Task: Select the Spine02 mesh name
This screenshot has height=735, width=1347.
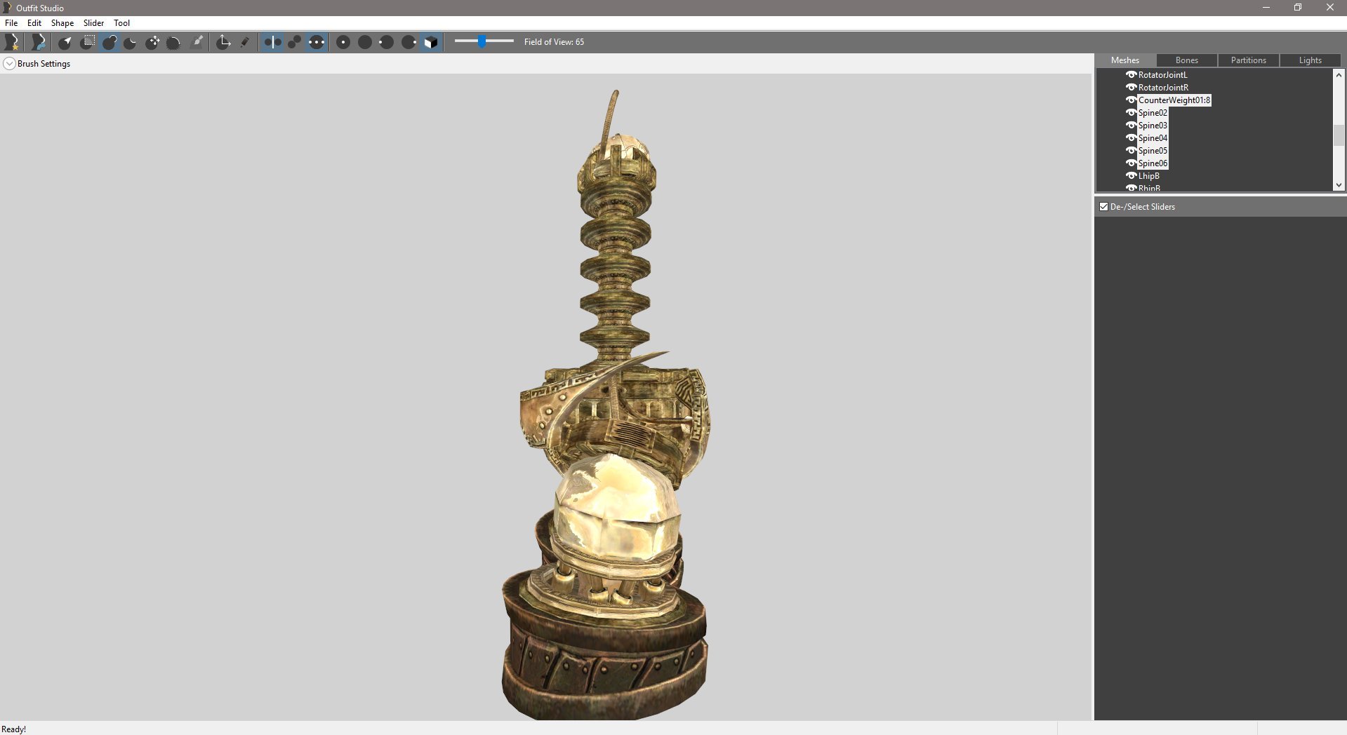Action: pos(1153,113)
